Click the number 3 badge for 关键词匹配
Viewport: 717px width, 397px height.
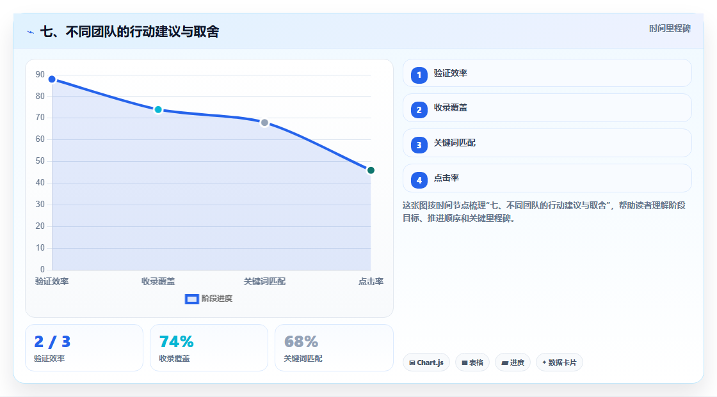(419, 145)
